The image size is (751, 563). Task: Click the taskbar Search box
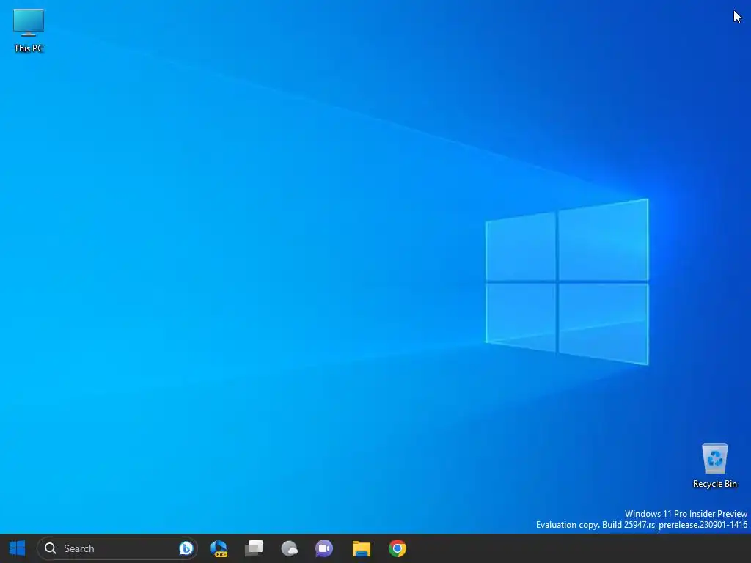pos(117,548)
